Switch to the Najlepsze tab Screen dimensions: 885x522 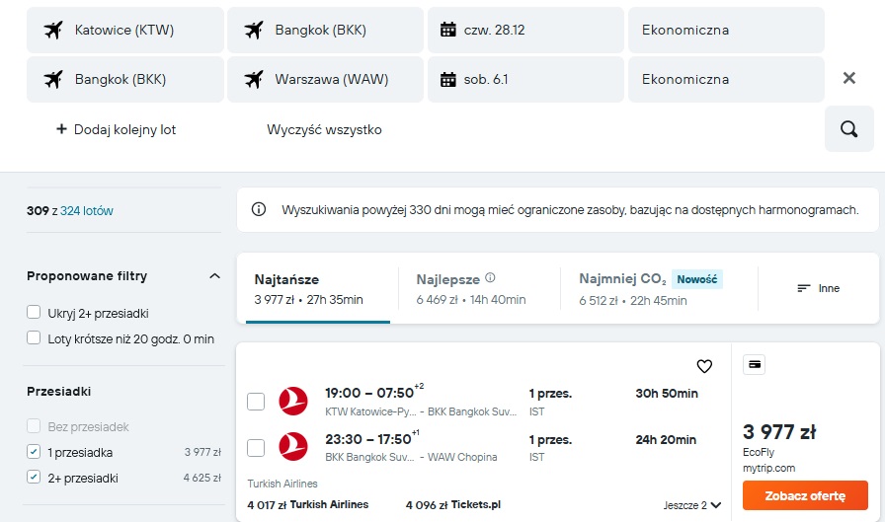coord(471,288)
